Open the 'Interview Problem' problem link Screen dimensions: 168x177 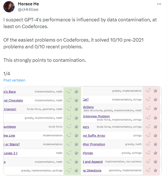point(96,116)
